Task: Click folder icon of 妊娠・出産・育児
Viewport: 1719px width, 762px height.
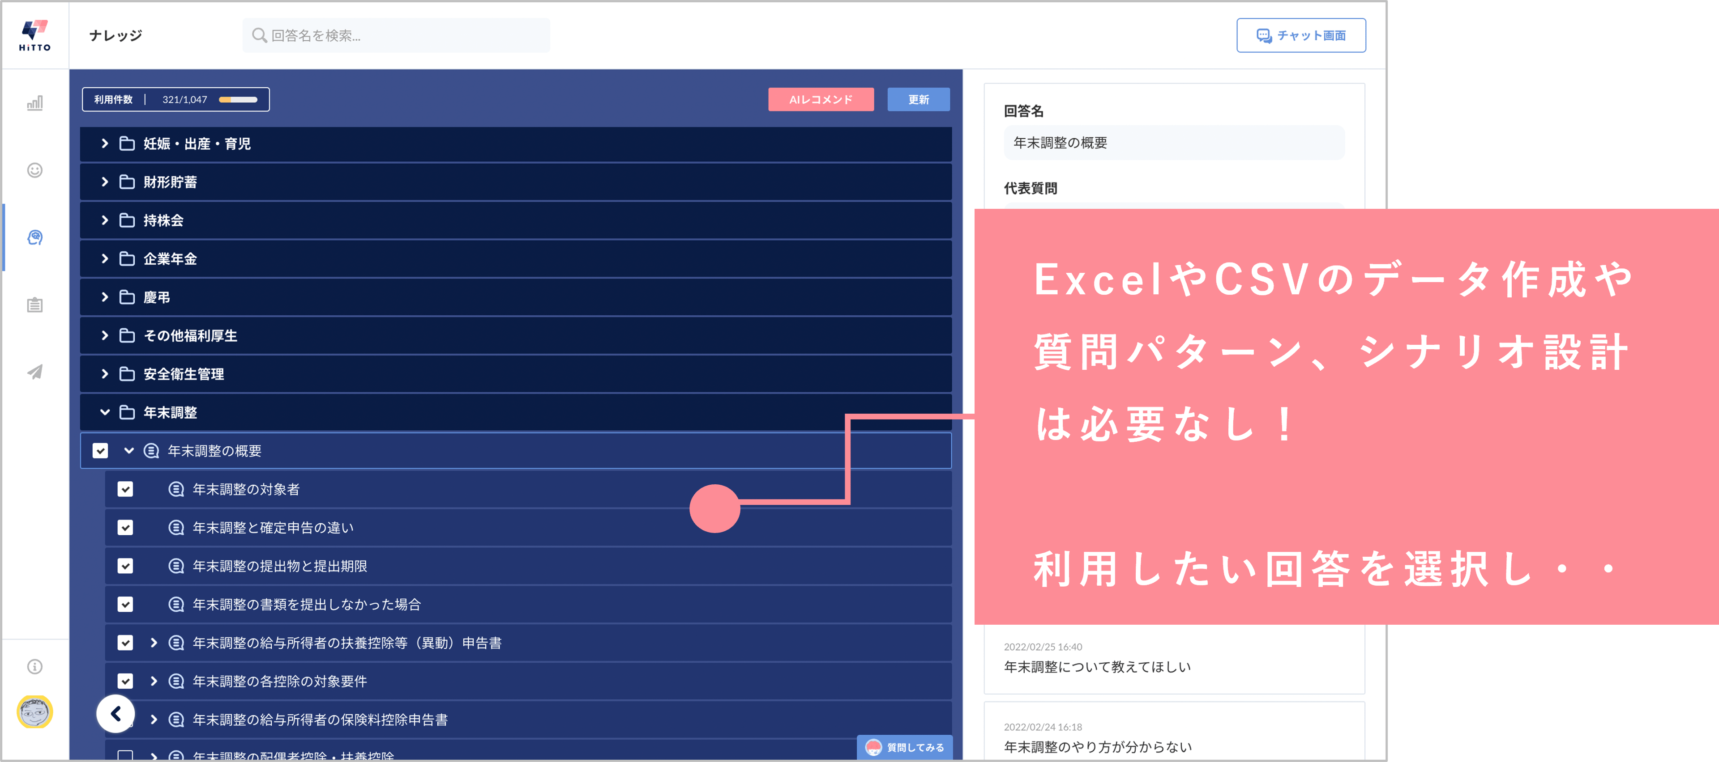Action: (127, 144)
